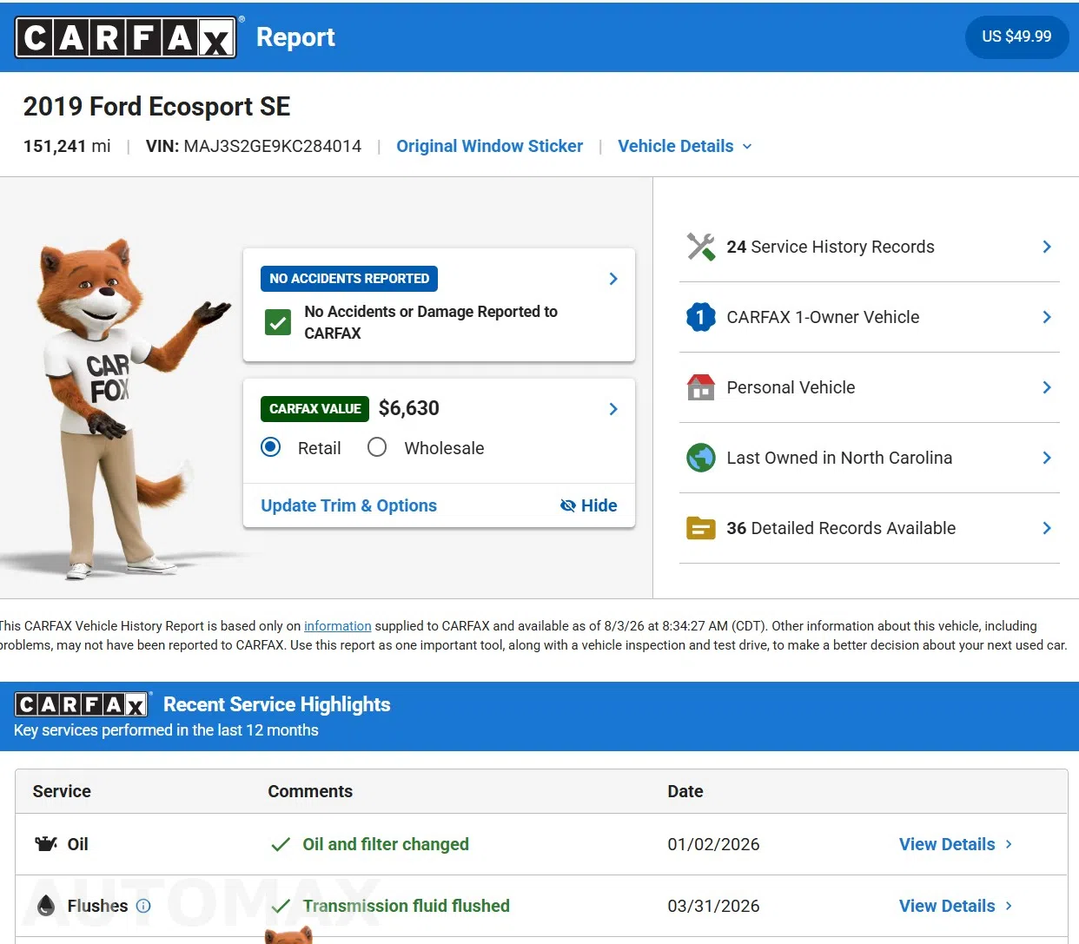Click the Transmission fluid flushed comment
Viewport: 1079px width, 944px height.
pyautogui.click(x=406, y=906)
